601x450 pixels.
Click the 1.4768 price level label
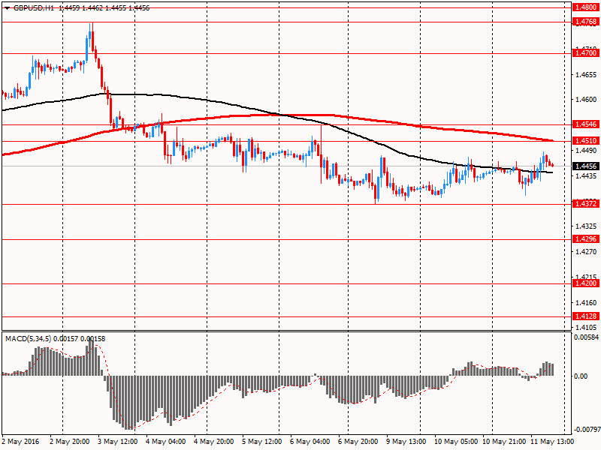(586, 22)
